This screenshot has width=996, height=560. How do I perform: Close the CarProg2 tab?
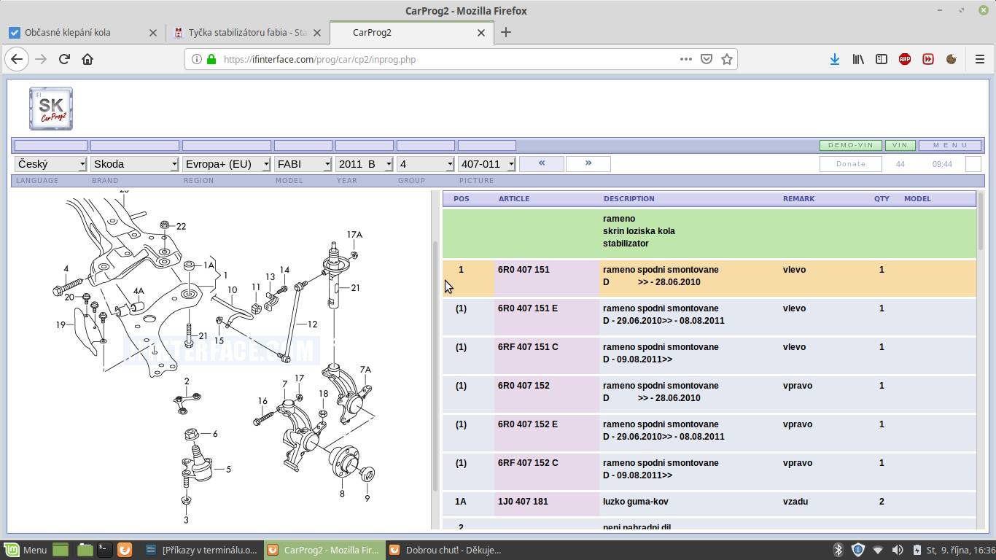481,32
